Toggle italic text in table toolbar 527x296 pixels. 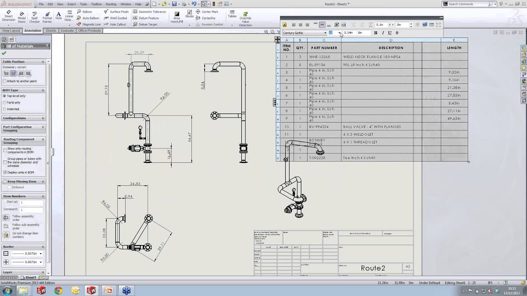point(383,33)
